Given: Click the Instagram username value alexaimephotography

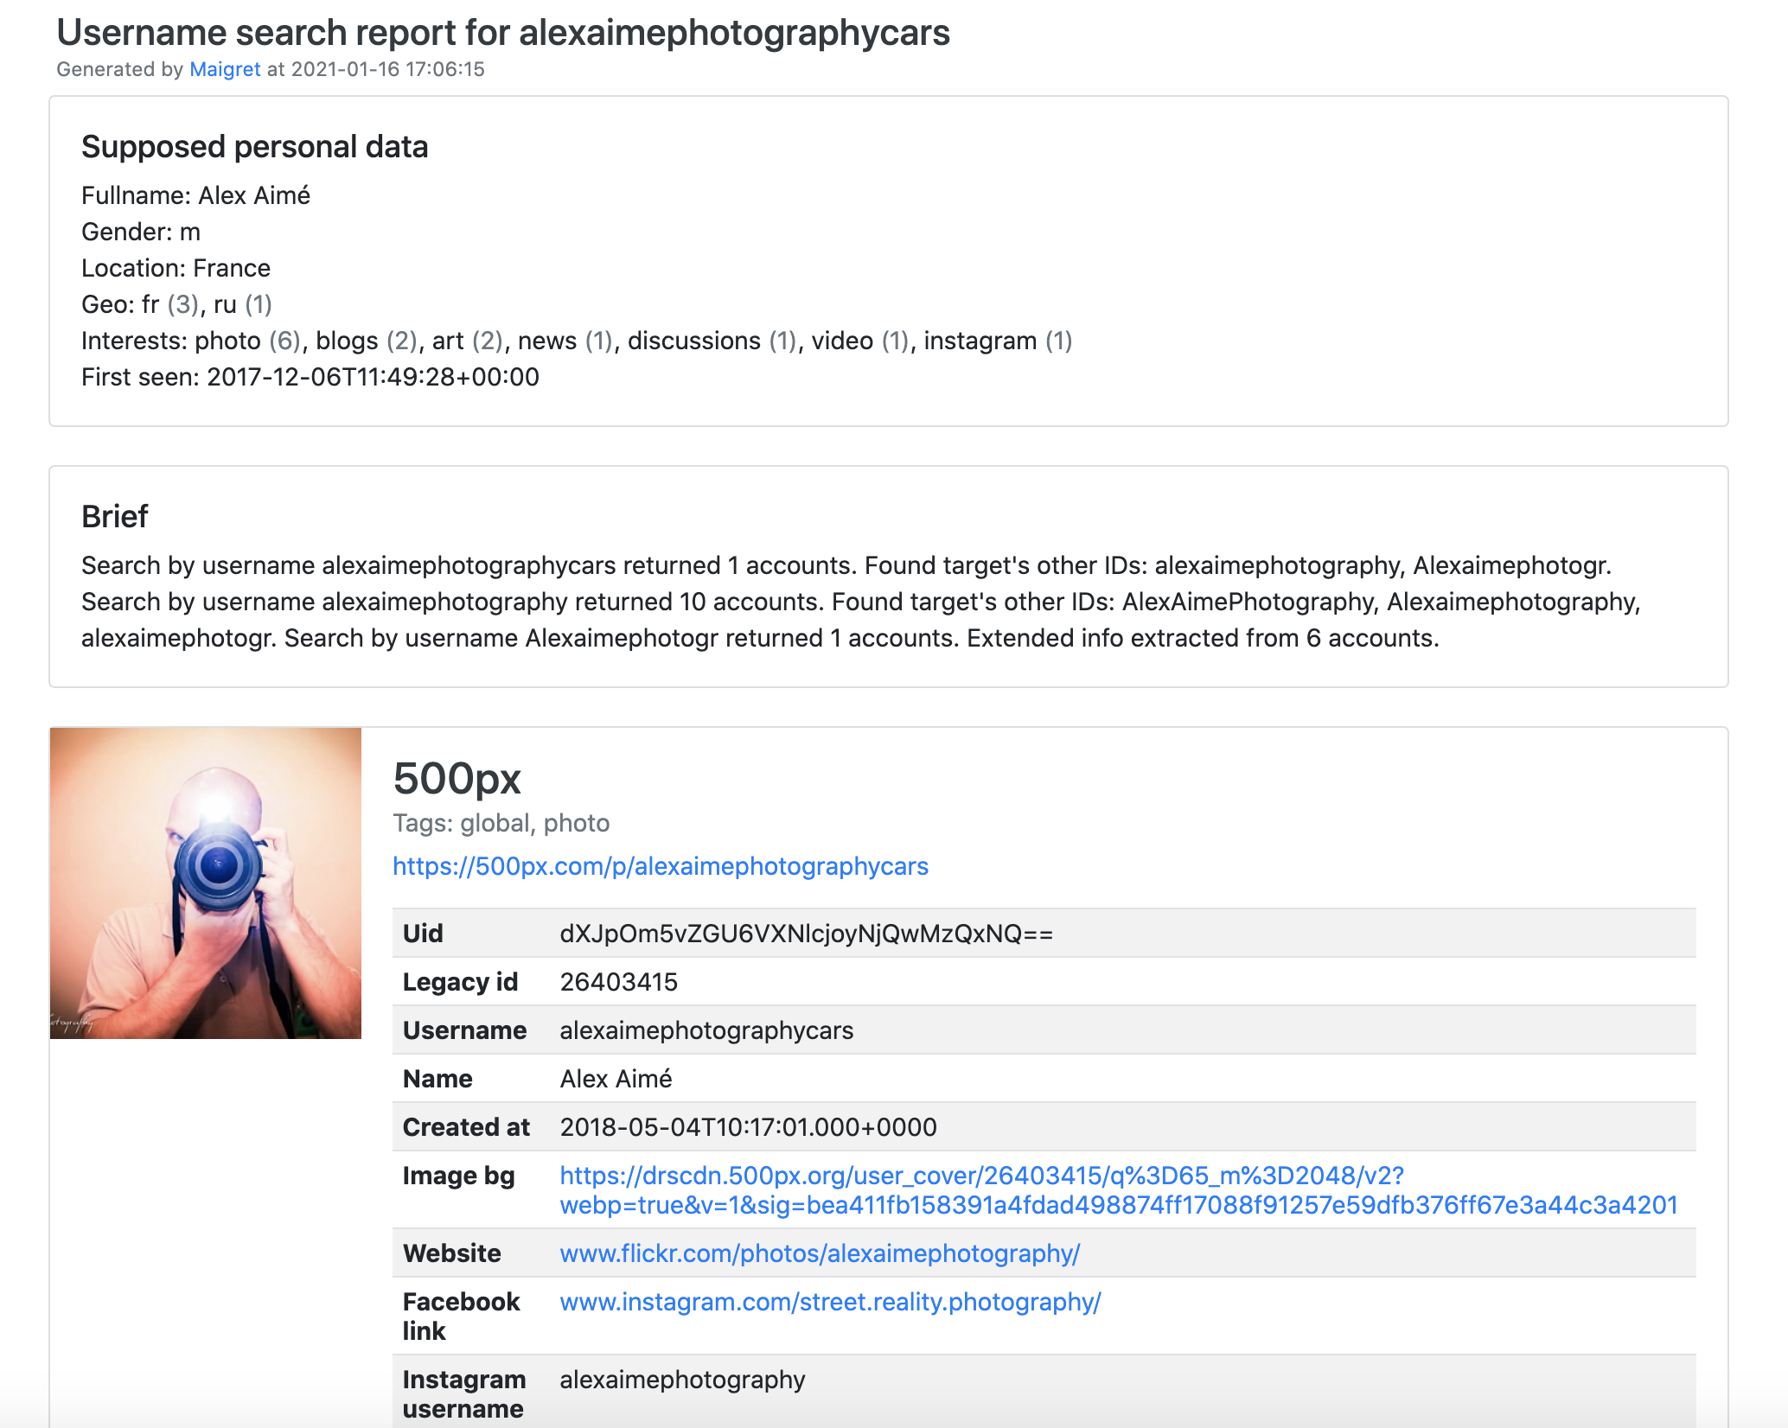Looking at the screenshot, I should coord(681,1380).
